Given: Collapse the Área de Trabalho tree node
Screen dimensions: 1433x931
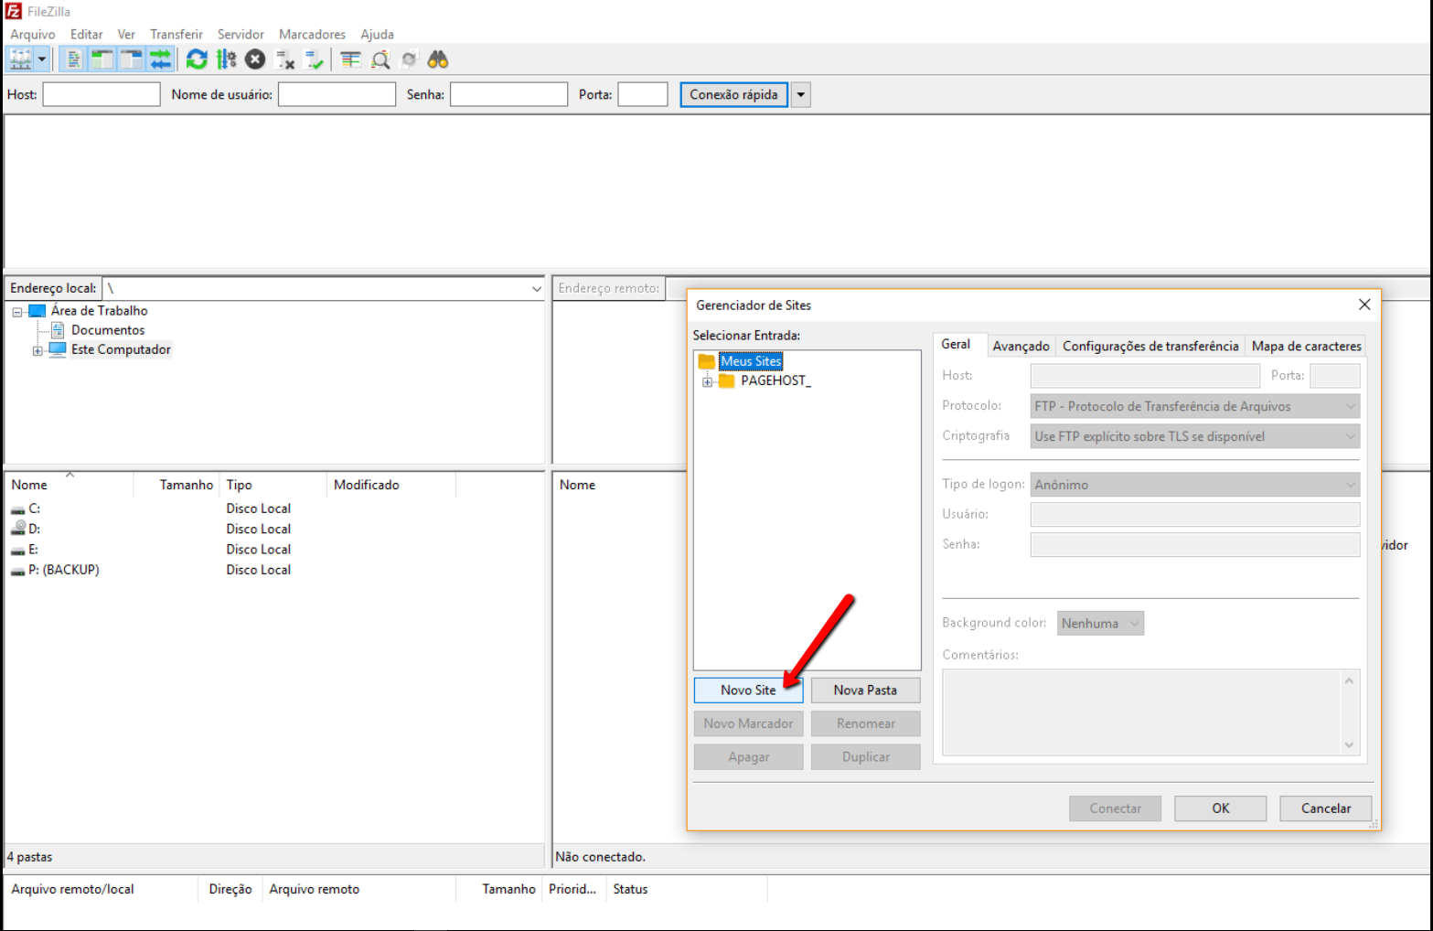Looking at the screenshot, I should click(x=17, y=312).
